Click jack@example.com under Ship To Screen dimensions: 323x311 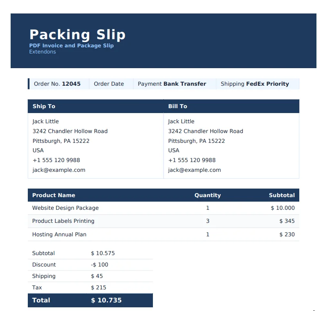point(59,170)
